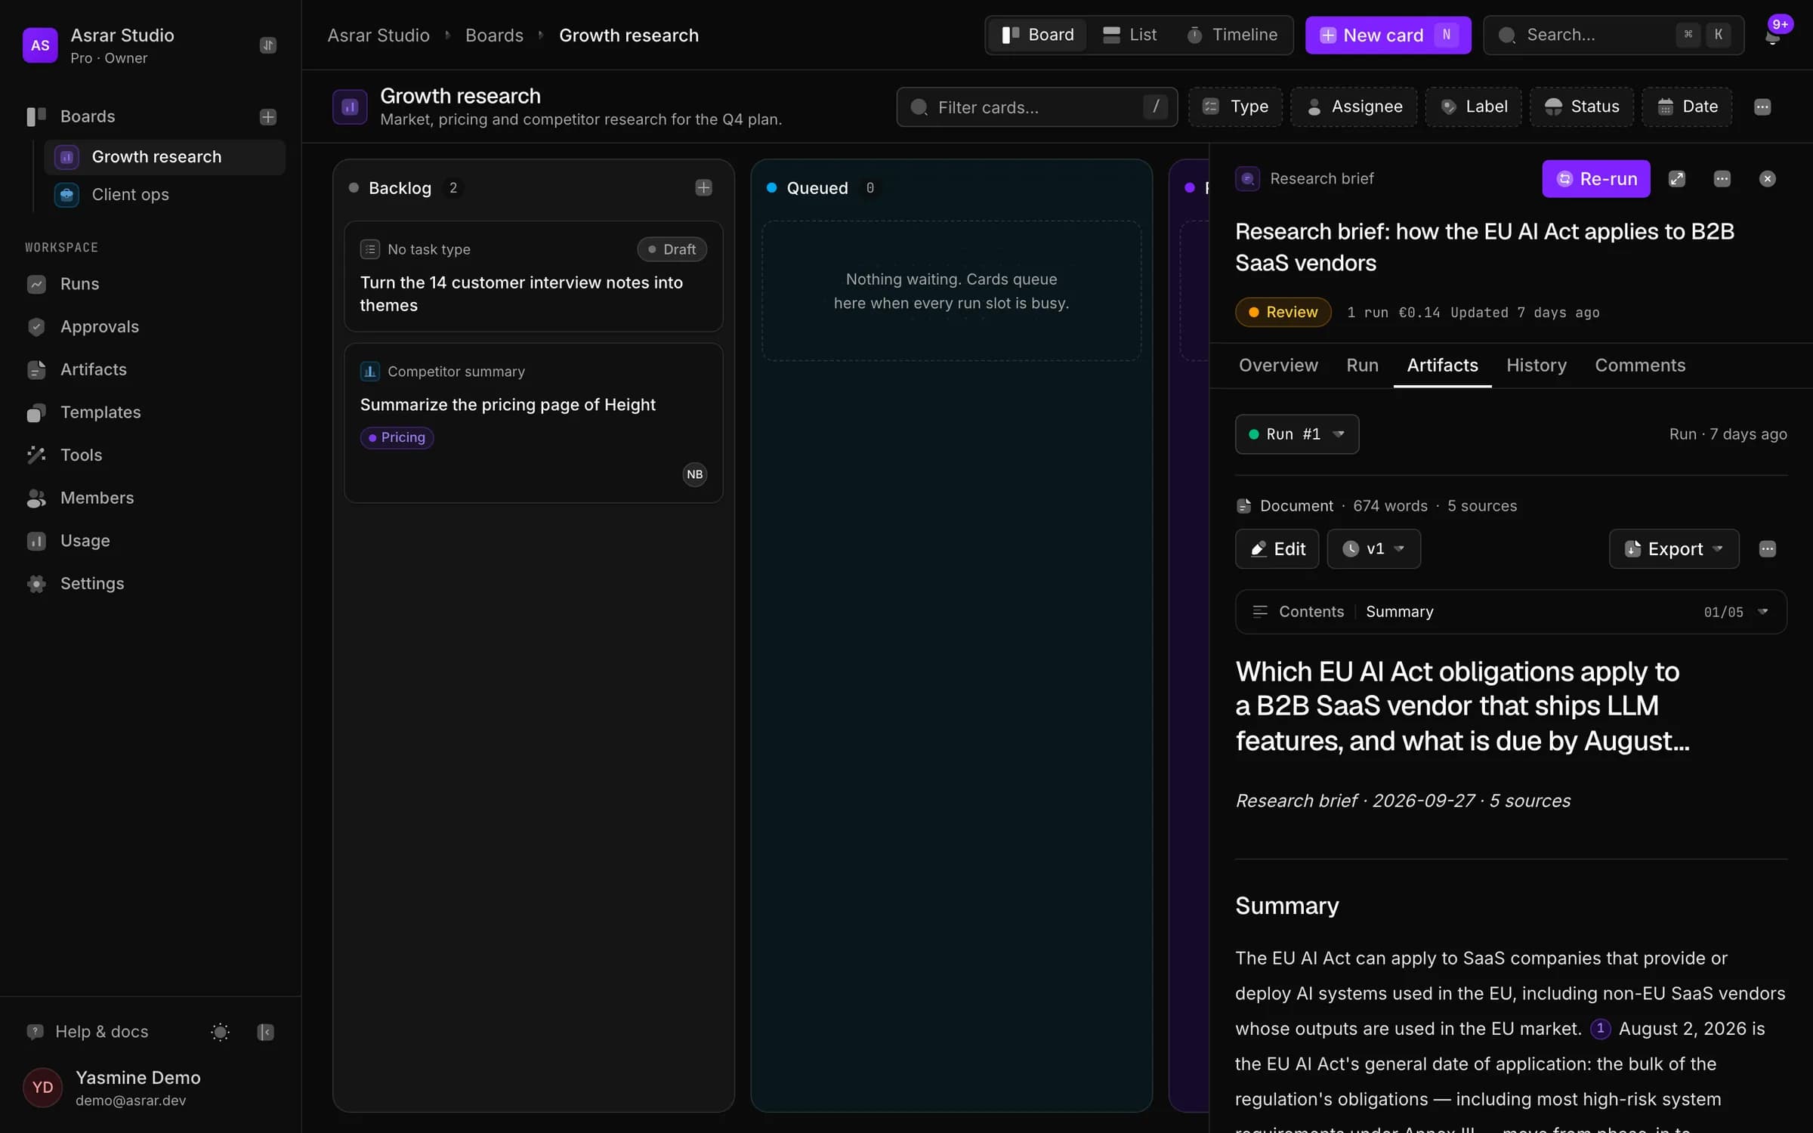Switch to the Timeline view
The image size is (1813, 1133).
(1232, 35)
